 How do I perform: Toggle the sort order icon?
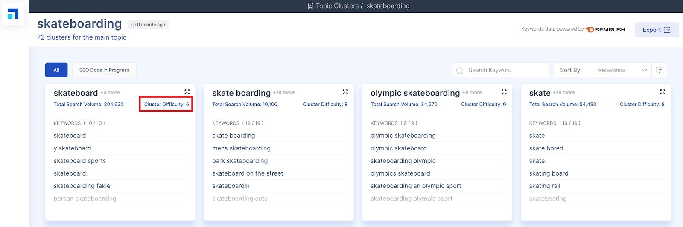(659, 70)
